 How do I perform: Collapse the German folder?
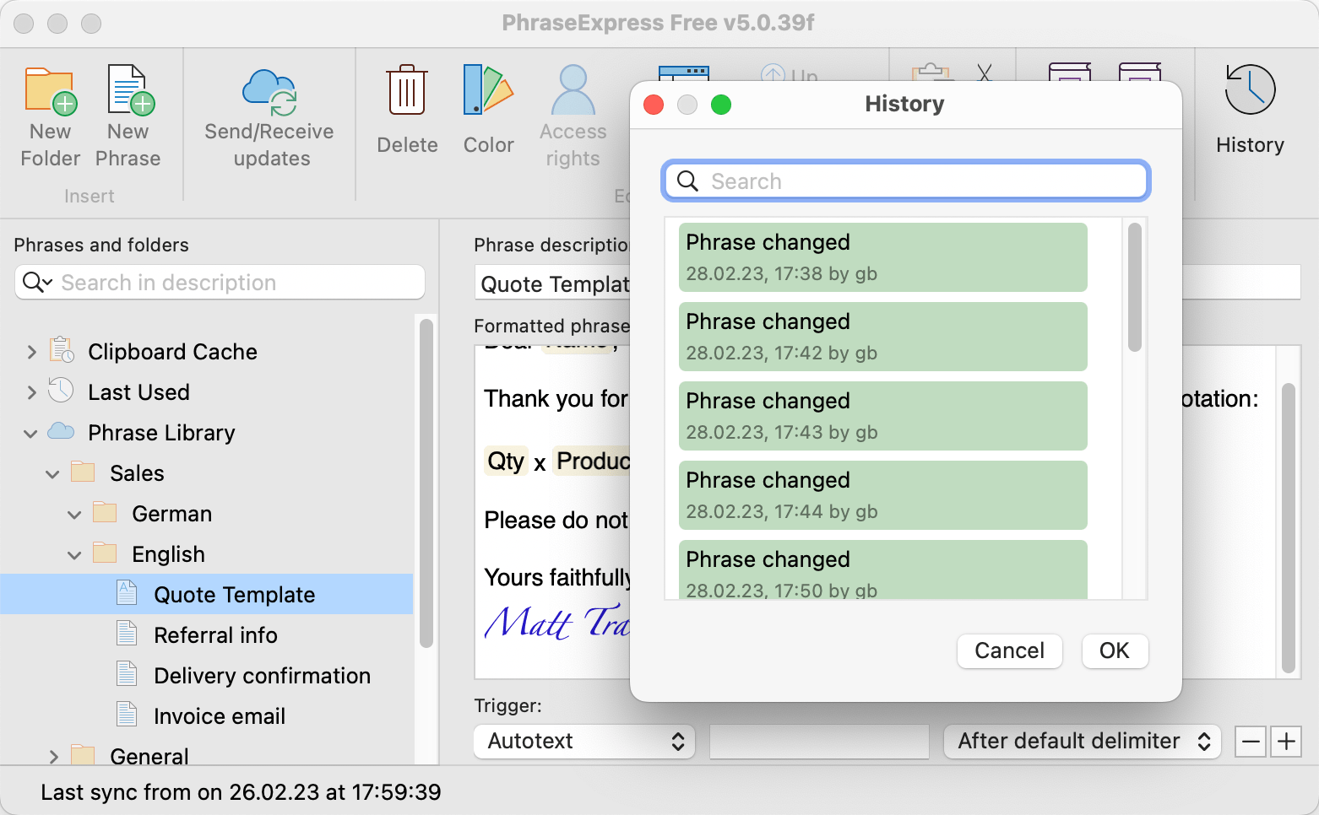click(x=74, y=515)
